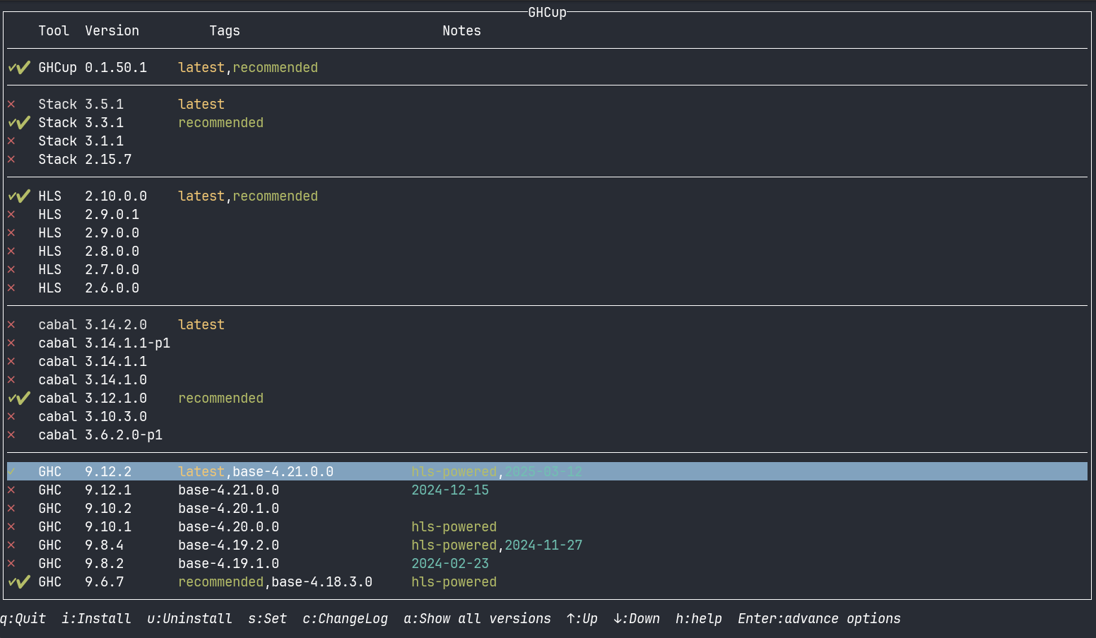This screenshot has height=638, width=1096.
Task: Click the 2025-03-12 date on GHC 9.12.2
Action: [543, 472]
